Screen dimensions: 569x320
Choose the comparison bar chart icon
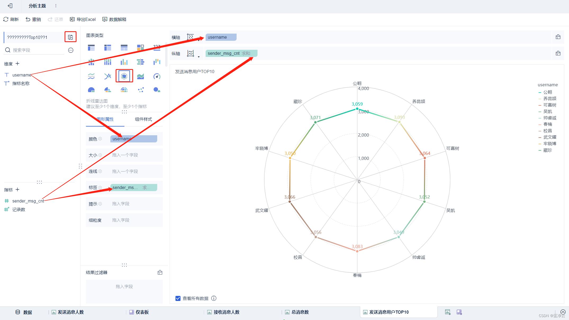[x=141, y=62]
